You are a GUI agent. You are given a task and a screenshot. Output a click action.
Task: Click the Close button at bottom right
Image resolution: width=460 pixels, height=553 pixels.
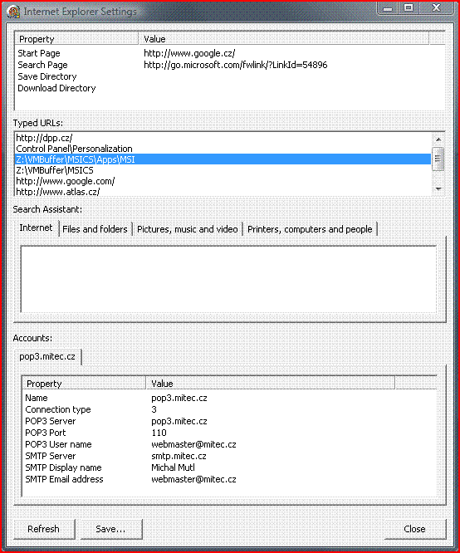(x=415, y=529)
